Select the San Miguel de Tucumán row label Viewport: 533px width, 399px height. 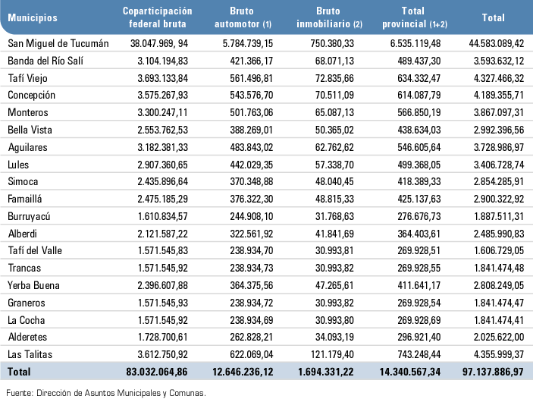pos(57,43)
